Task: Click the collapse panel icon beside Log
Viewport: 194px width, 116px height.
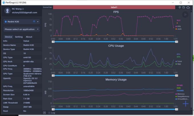Action: [45, 113]
